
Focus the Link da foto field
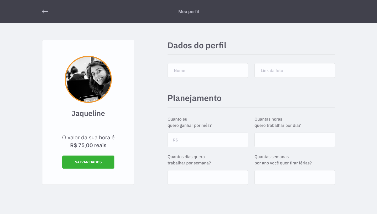point(295,70)
